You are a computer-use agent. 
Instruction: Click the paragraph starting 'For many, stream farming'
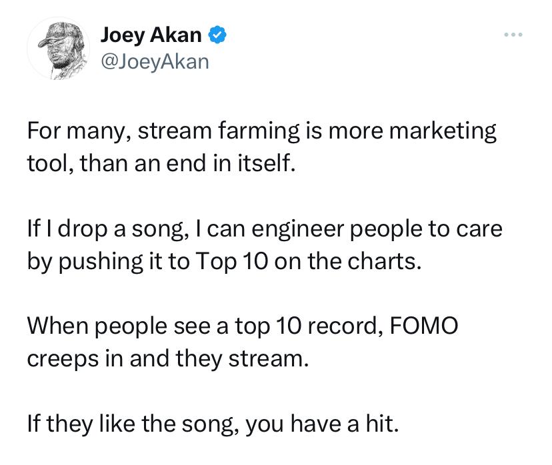(262, 147)
